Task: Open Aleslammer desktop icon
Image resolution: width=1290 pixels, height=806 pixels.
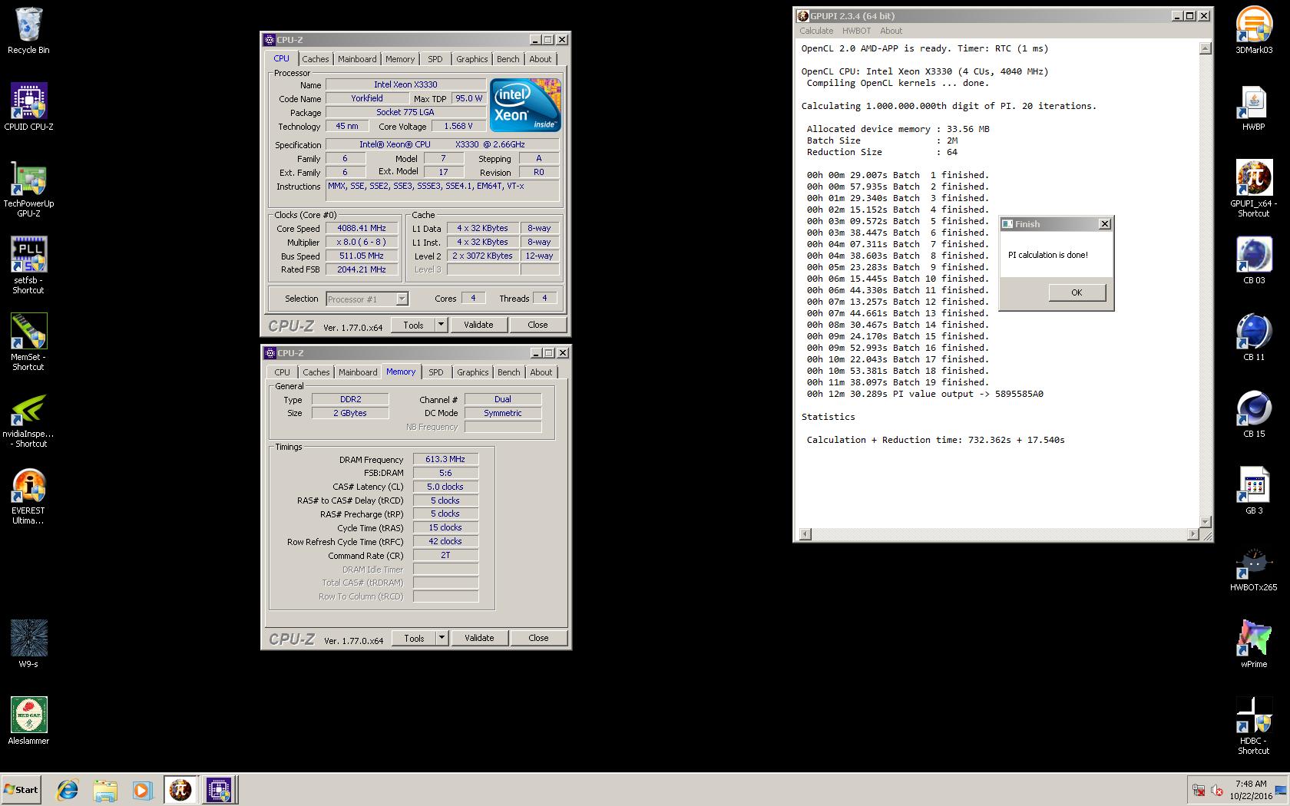Action: click(x=28, y=721)
